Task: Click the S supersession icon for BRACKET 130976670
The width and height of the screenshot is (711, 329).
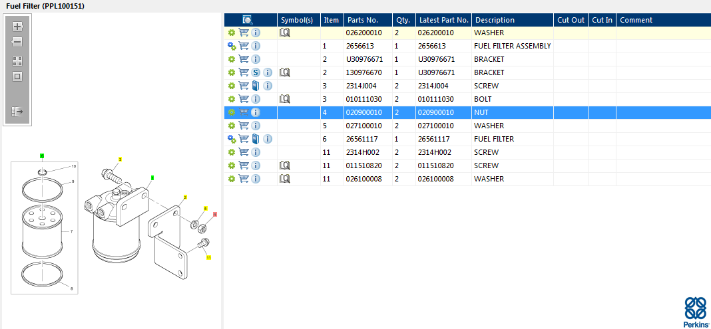Action: coord(256,72)
